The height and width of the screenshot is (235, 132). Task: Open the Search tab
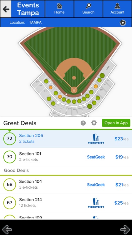(88, 9)
